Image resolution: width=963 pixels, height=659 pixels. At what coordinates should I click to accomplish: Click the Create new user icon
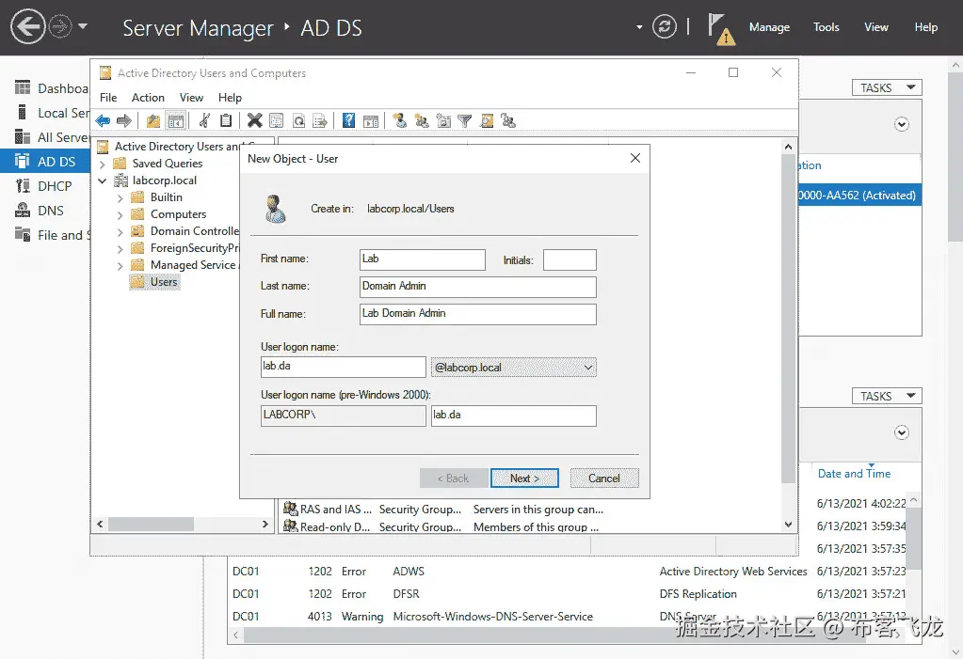coord(399,121)
